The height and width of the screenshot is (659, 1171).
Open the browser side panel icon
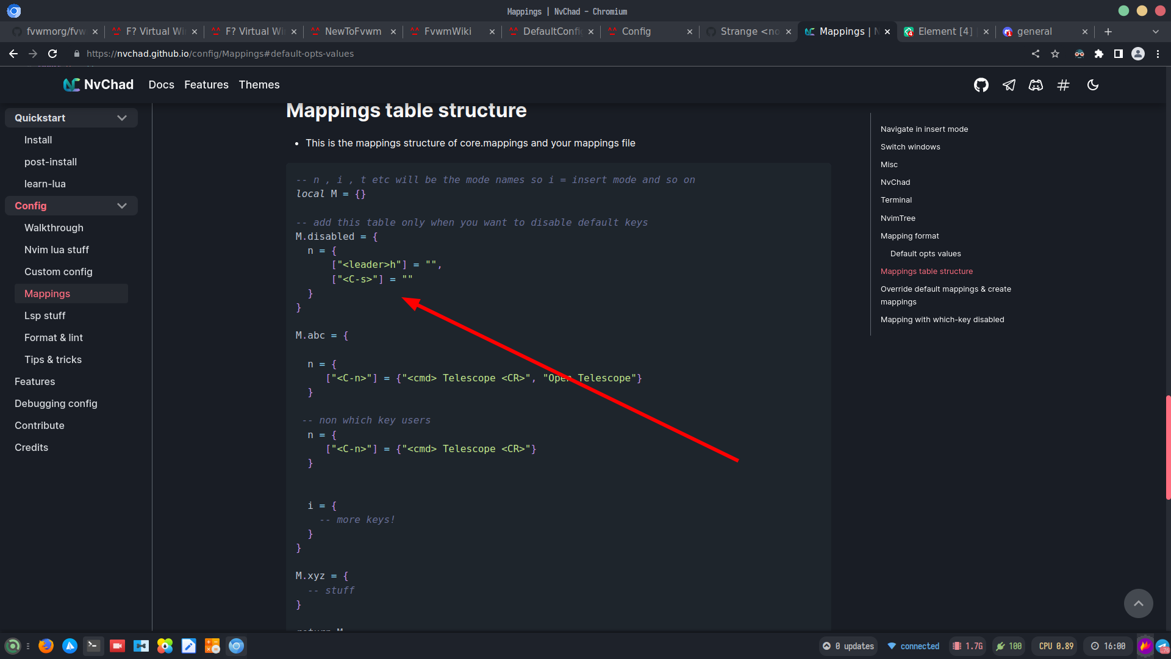[x=1119, y=54]
